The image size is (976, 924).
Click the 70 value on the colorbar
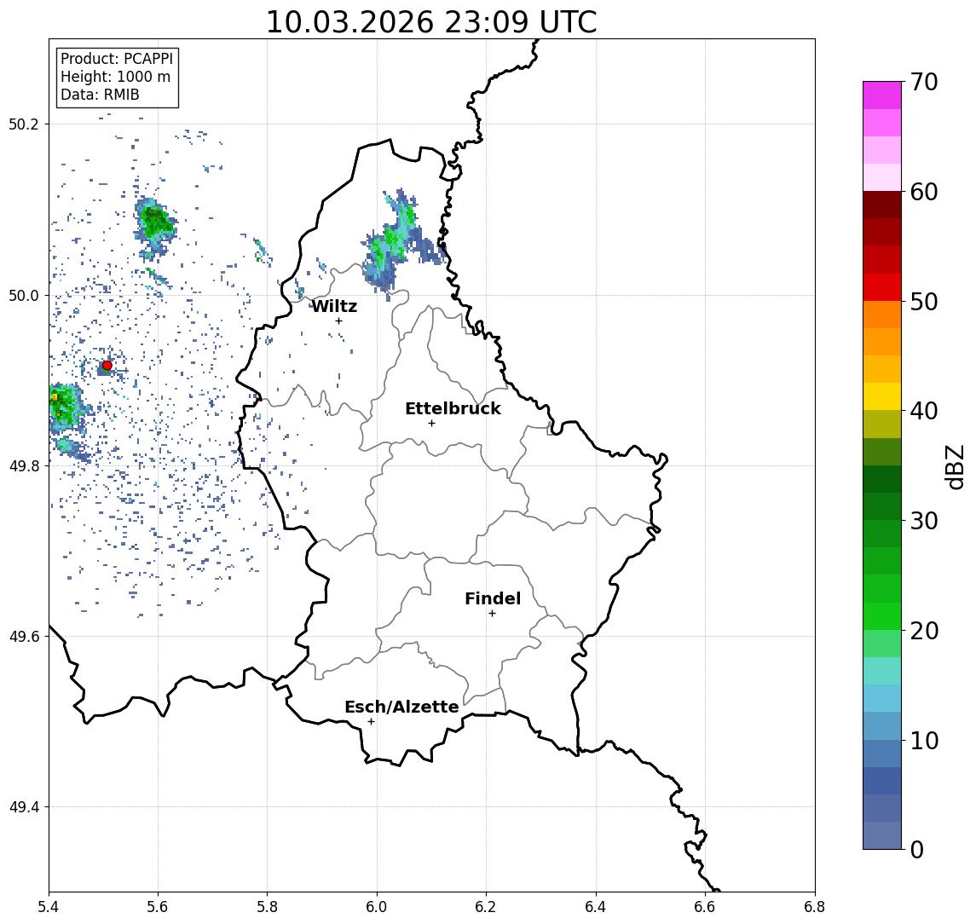(x=923, y=82)
